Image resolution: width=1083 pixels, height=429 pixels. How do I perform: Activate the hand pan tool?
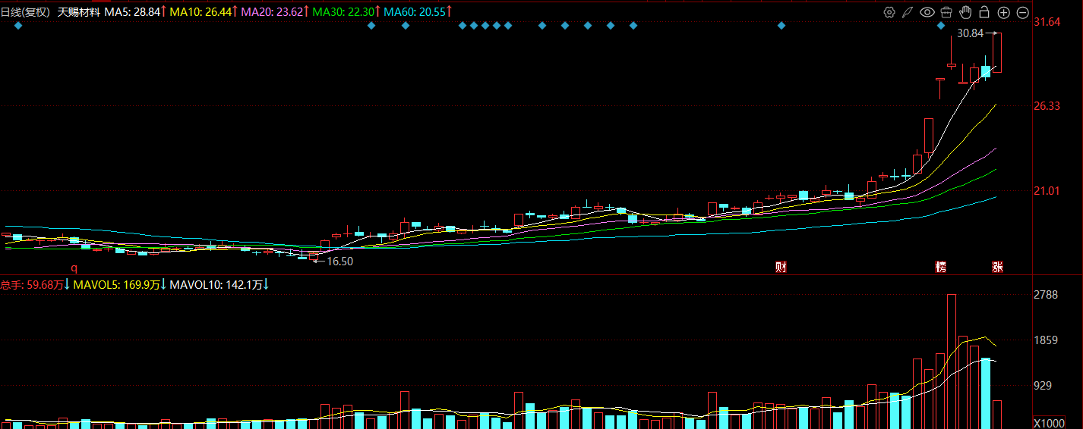pyautogui.click(x=965, y=11)
